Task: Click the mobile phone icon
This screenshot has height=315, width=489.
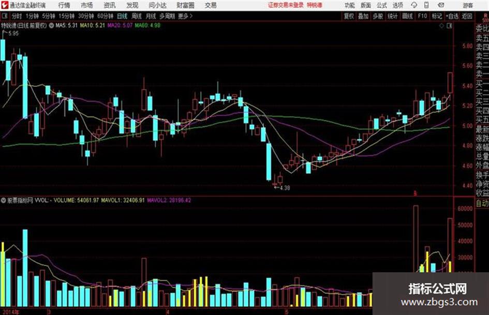Action: [426, 5]
